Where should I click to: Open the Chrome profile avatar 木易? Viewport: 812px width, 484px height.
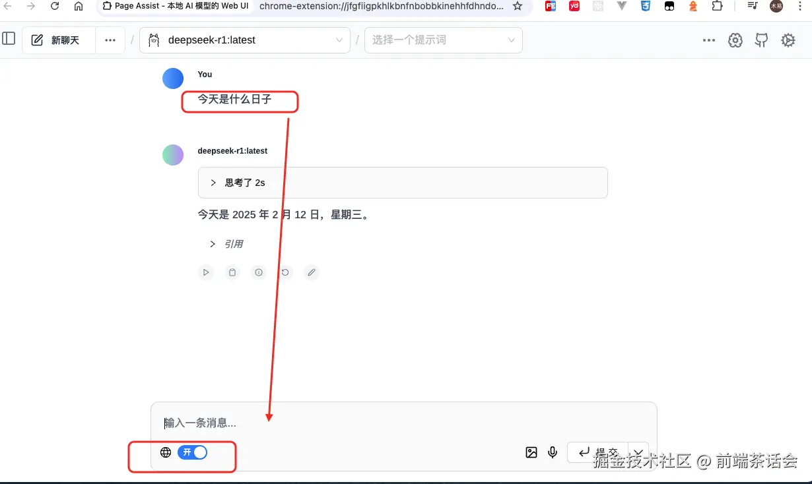776,6
